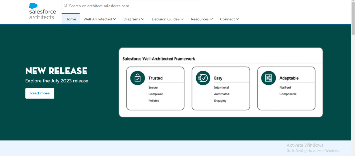
Task: Expand the Resources menu
Action: coord(202,19)
